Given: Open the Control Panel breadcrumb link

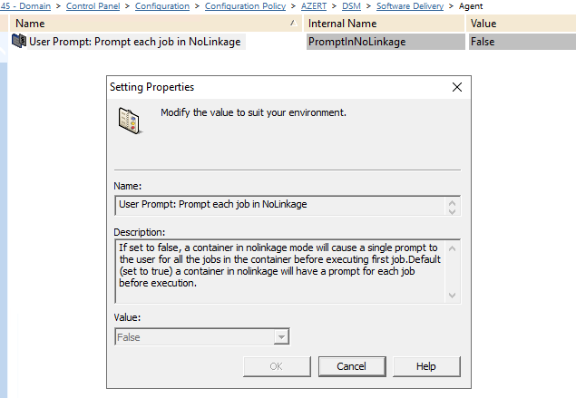Looking at the screenshot, I should pyautogui.click(x=96, y=6).
